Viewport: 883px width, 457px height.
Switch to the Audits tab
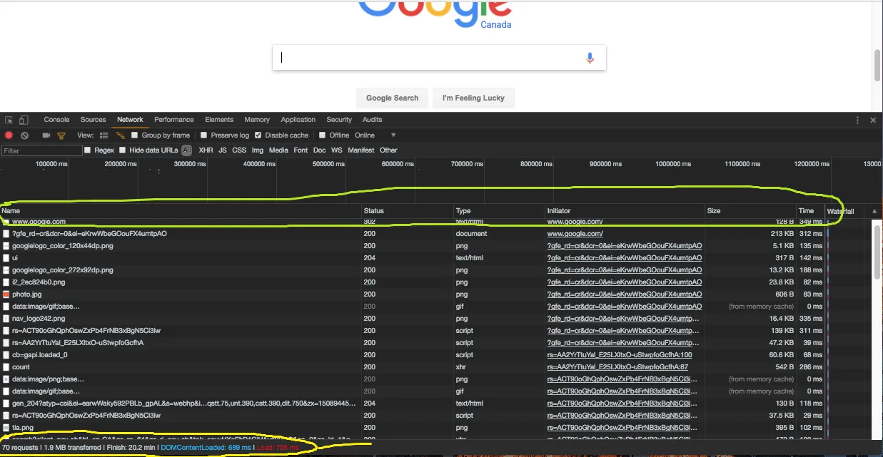(x=372, y=120)
